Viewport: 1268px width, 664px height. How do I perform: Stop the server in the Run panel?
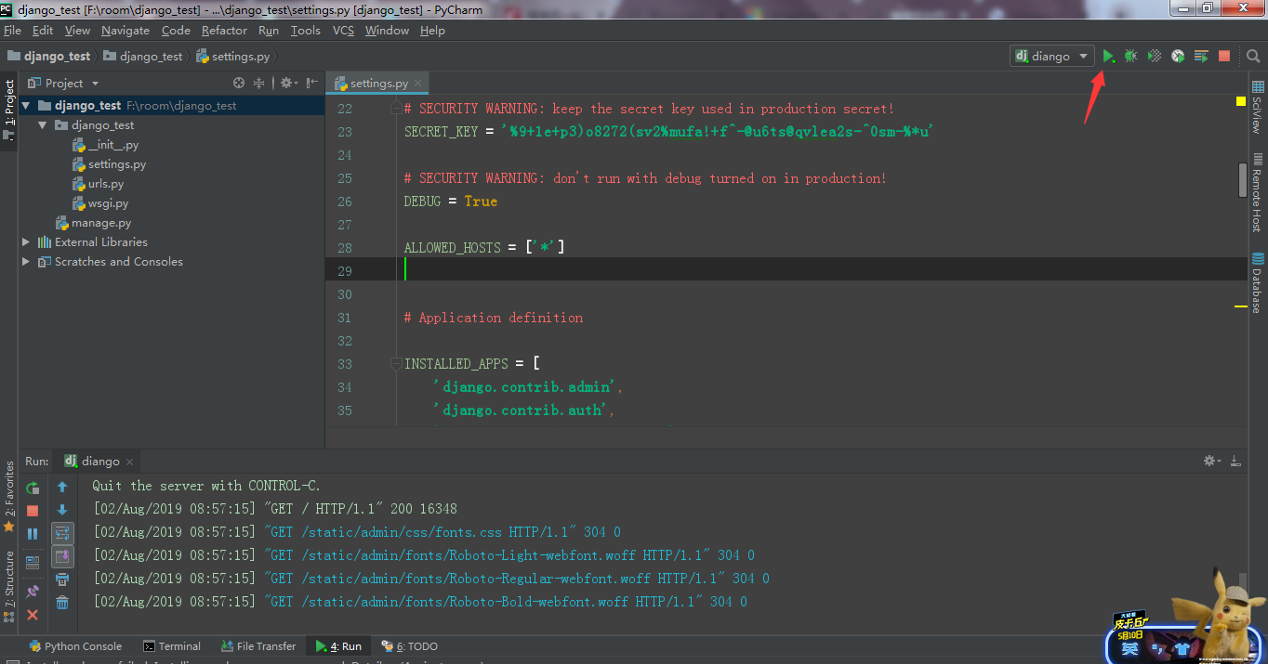point(33,511)
